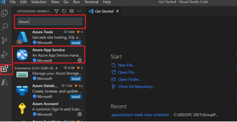Open manage gear for Azure Account
This screenshot has height=122, width=237.
[x=79, y=114]
